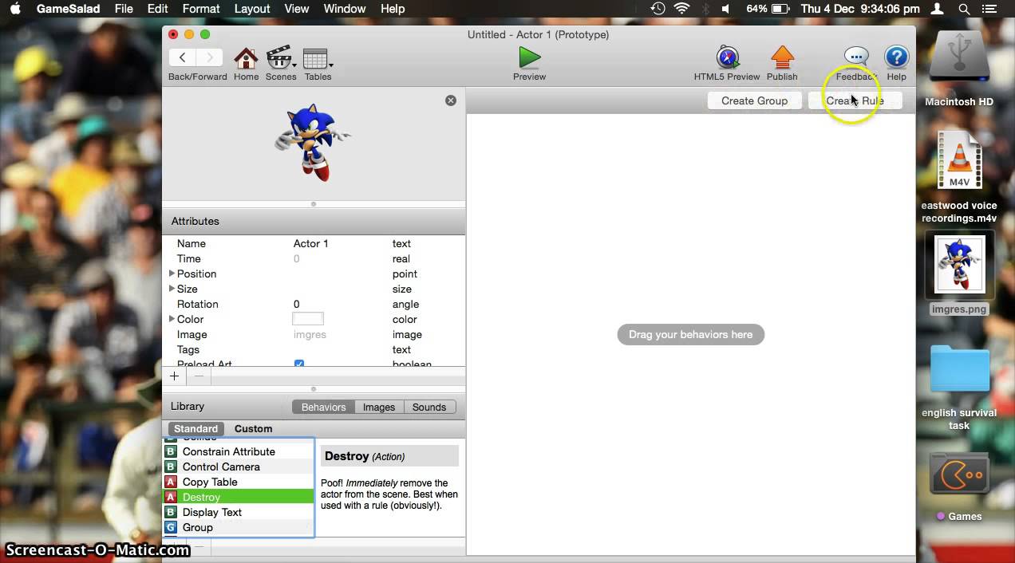
Task: Click the Home toolbar icon
Action: click(246, 58)
